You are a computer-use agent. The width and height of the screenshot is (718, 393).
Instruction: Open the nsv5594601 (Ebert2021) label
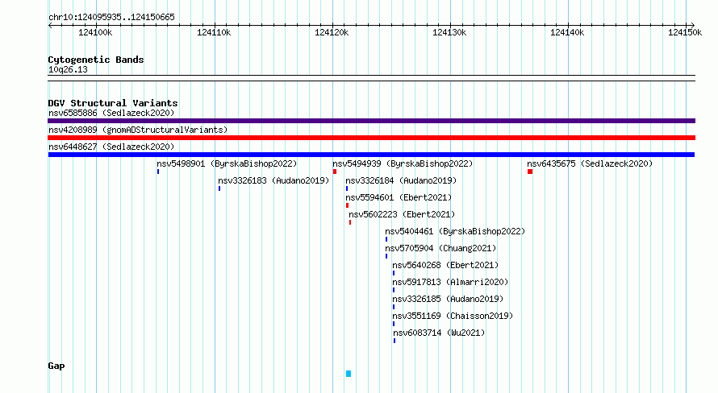[399, 197]
